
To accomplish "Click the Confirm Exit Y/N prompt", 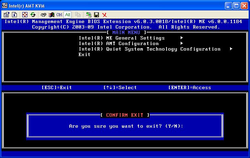I will coord(126,126).
